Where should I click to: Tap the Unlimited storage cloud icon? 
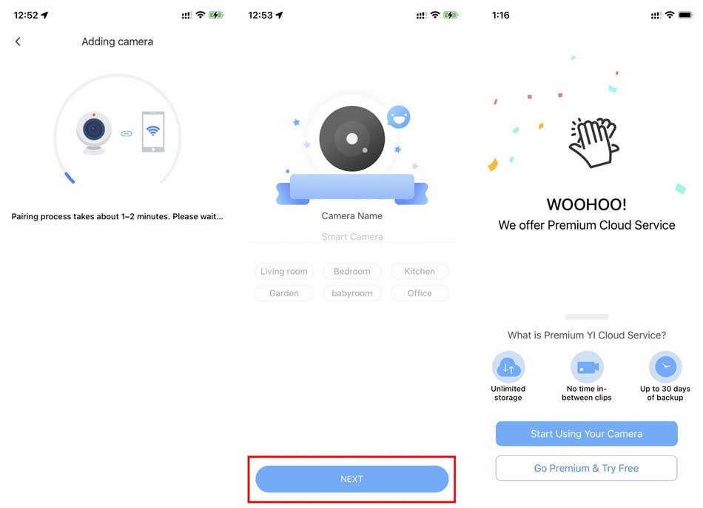coord(508,367)
